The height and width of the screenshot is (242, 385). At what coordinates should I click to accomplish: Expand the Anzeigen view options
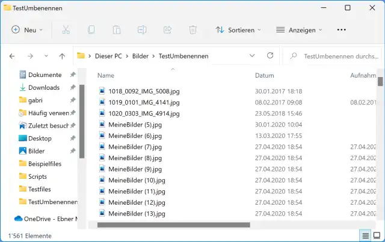pyautogui.click(x=299, y=29)
